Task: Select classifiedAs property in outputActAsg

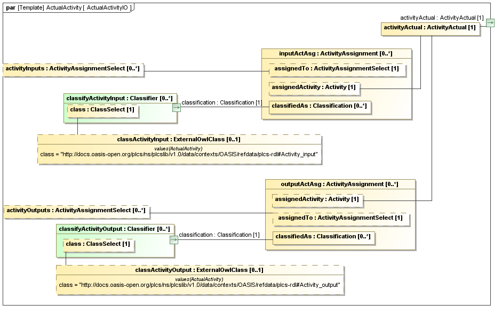Action: [x=322, y=236]
